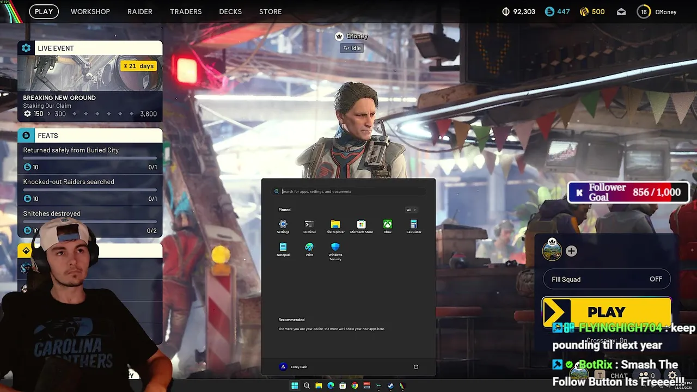Image resolution: width=697 pixels, height=392 pixels.
Task: Click the Follower Goal 856 / 1,000 overlay
Action: (628, 192)
